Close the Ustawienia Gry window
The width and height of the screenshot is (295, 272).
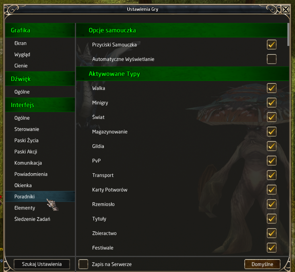(285, 9)
